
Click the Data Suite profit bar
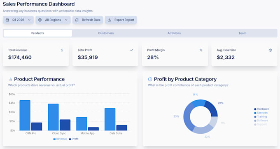point(122,128)
